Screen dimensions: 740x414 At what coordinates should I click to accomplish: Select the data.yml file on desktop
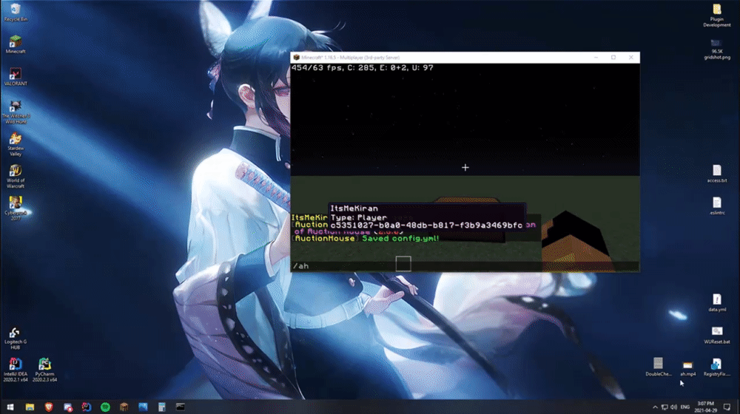[x=717, y=302]
